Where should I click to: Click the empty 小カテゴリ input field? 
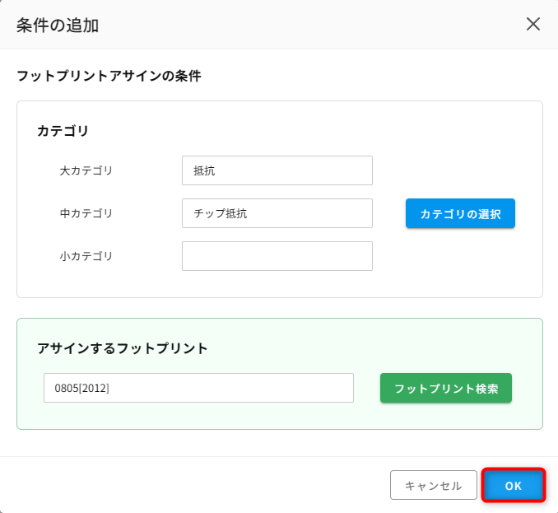tap(277, 256)
